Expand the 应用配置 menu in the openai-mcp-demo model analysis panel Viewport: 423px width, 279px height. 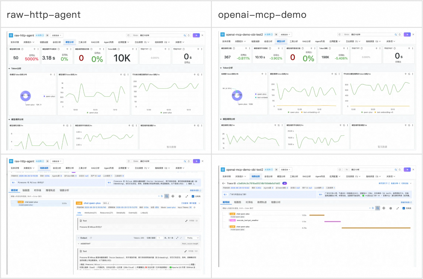tap(335, 41)
